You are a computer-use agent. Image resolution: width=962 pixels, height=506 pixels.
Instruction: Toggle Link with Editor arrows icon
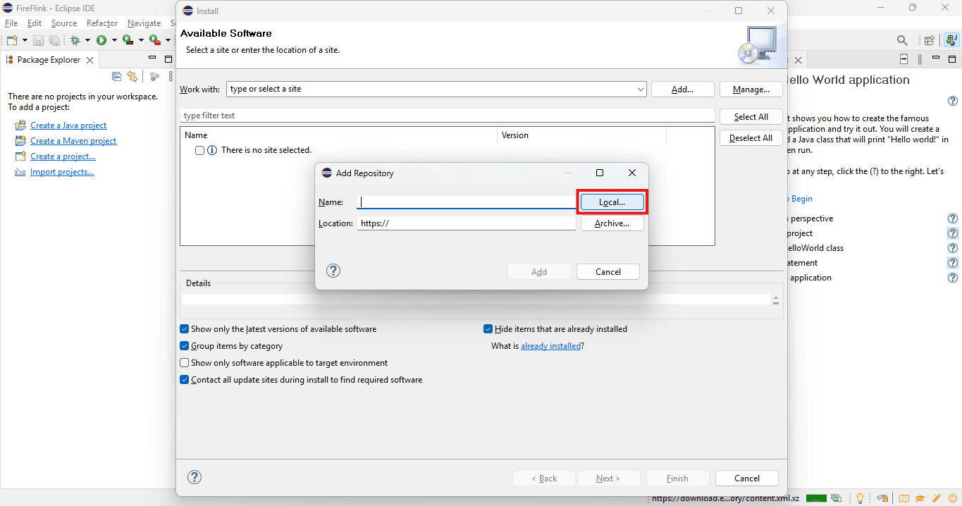tap(132, 77)
